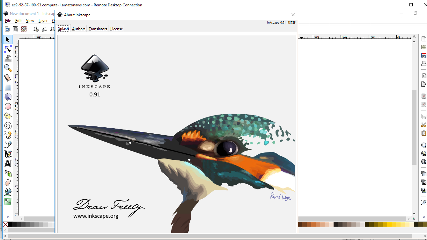Choose the Calligraphy pen tool
Image resolution: width=427 pixels, height=240 pixels.
point(8,154)
